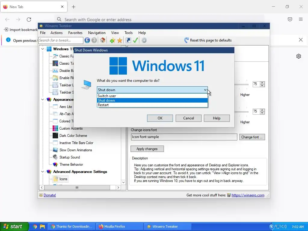Open the Winaero Help menu
The height and width of the screenshot is (231, 308).
(142, 33)
